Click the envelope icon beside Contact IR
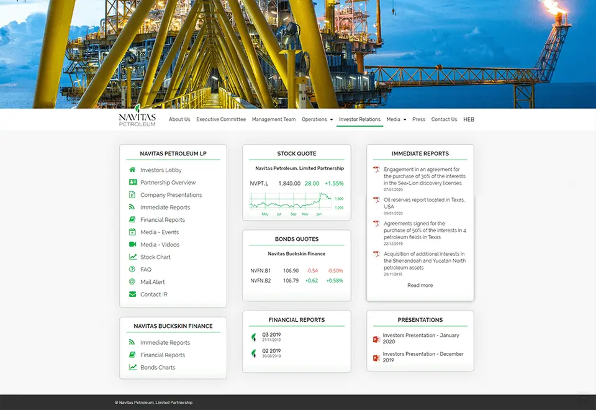596x410 pixels. pyautogui.click(x=132, y=294)
